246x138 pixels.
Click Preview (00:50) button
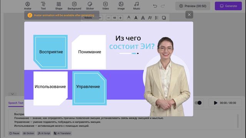tap(193, 6)
